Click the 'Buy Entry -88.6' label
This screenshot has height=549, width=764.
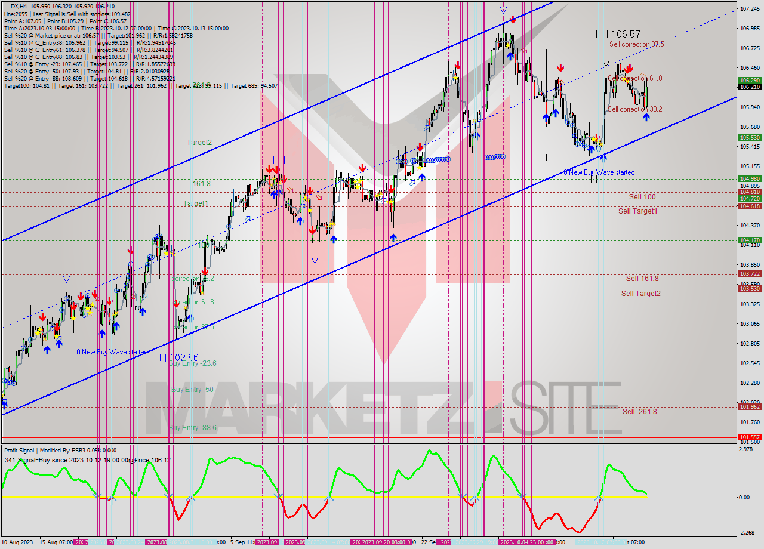[x=192, y=428]
